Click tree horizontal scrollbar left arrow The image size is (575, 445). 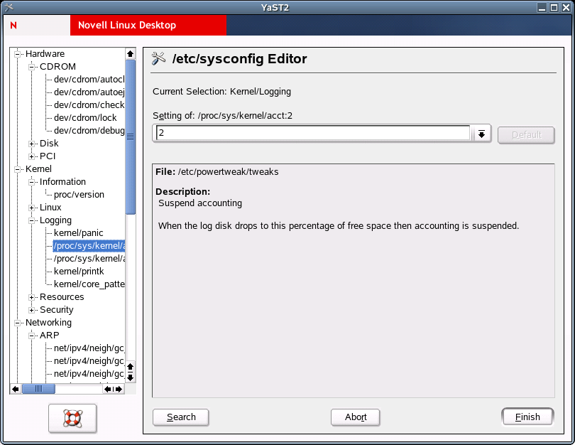coord(15,389)
